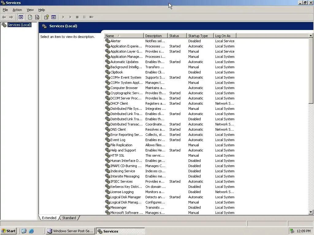The width and height of the screenshot is (314, 235).
Task: Click the gear icon of Computer Browser
Action: tap(108, 88)
